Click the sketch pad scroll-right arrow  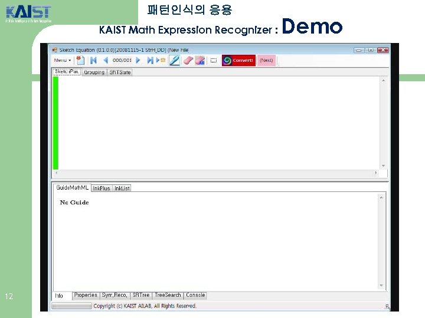(375, 173)
